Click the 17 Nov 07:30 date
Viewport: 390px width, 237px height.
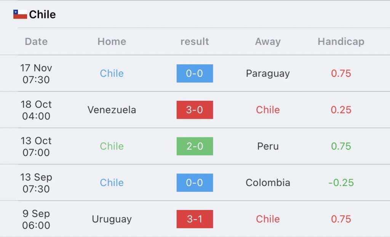(x=36, y=73)
